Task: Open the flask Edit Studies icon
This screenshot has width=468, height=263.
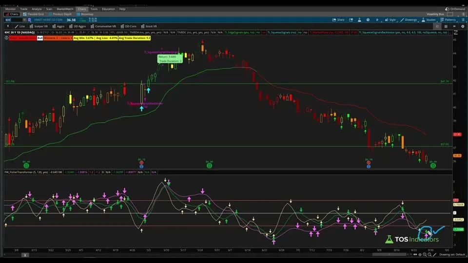Action: coord(359,19)
